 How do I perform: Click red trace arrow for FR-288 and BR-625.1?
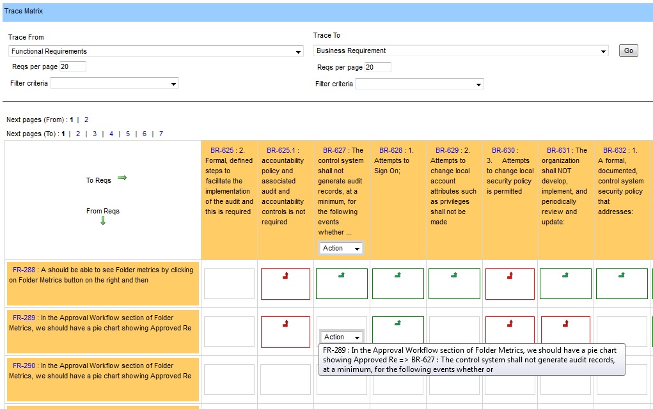285,275
